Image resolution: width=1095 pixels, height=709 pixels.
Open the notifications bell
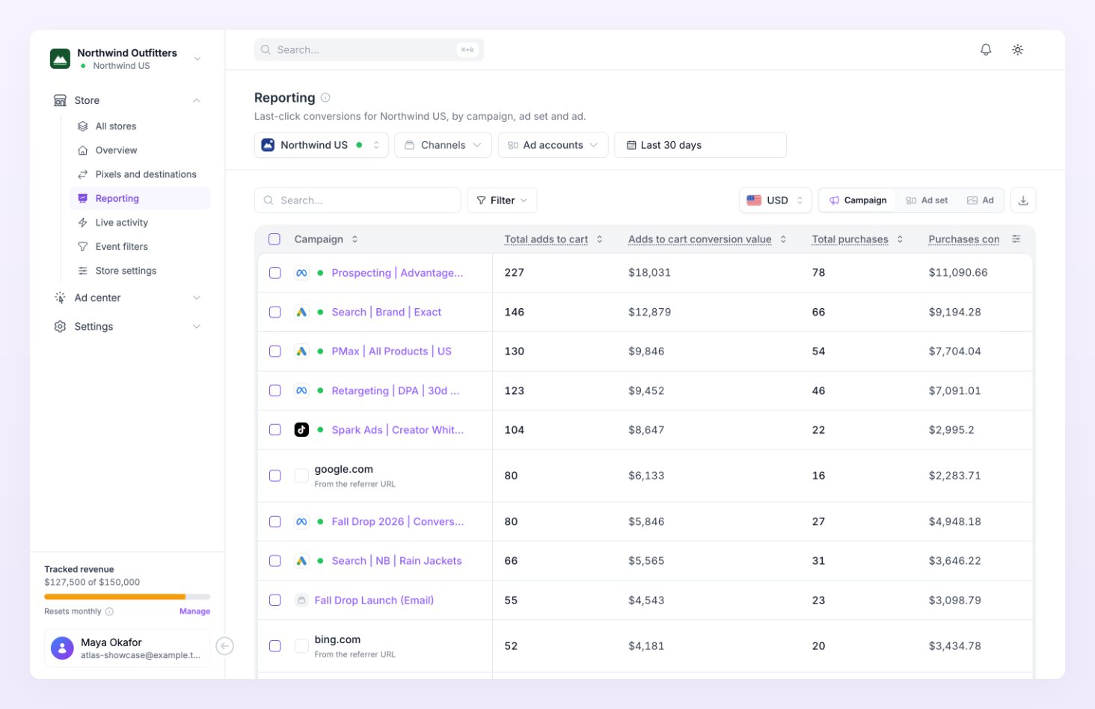pyautogui.click(x=986, y=49)
